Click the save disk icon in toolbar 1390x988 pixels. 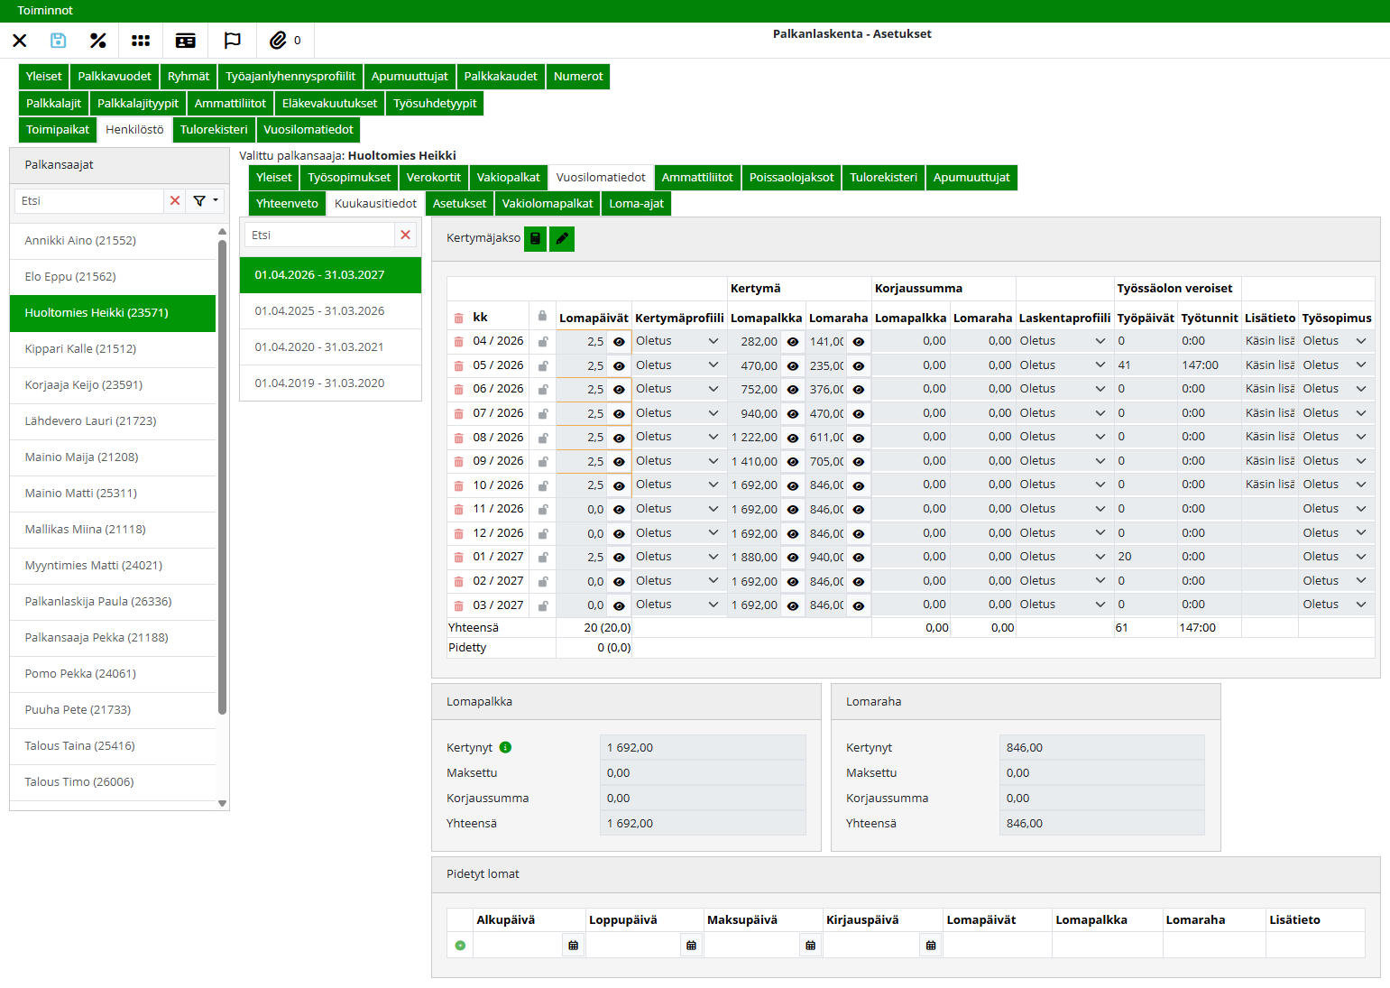coord(58,41)
